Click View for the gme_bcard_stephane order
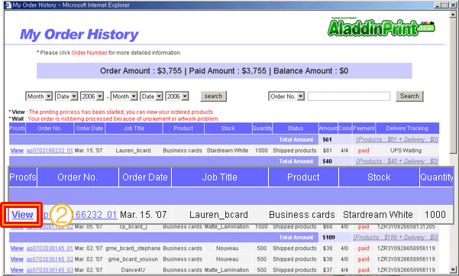The width and height of the screenshot is (459, 276). click(17, 248)
